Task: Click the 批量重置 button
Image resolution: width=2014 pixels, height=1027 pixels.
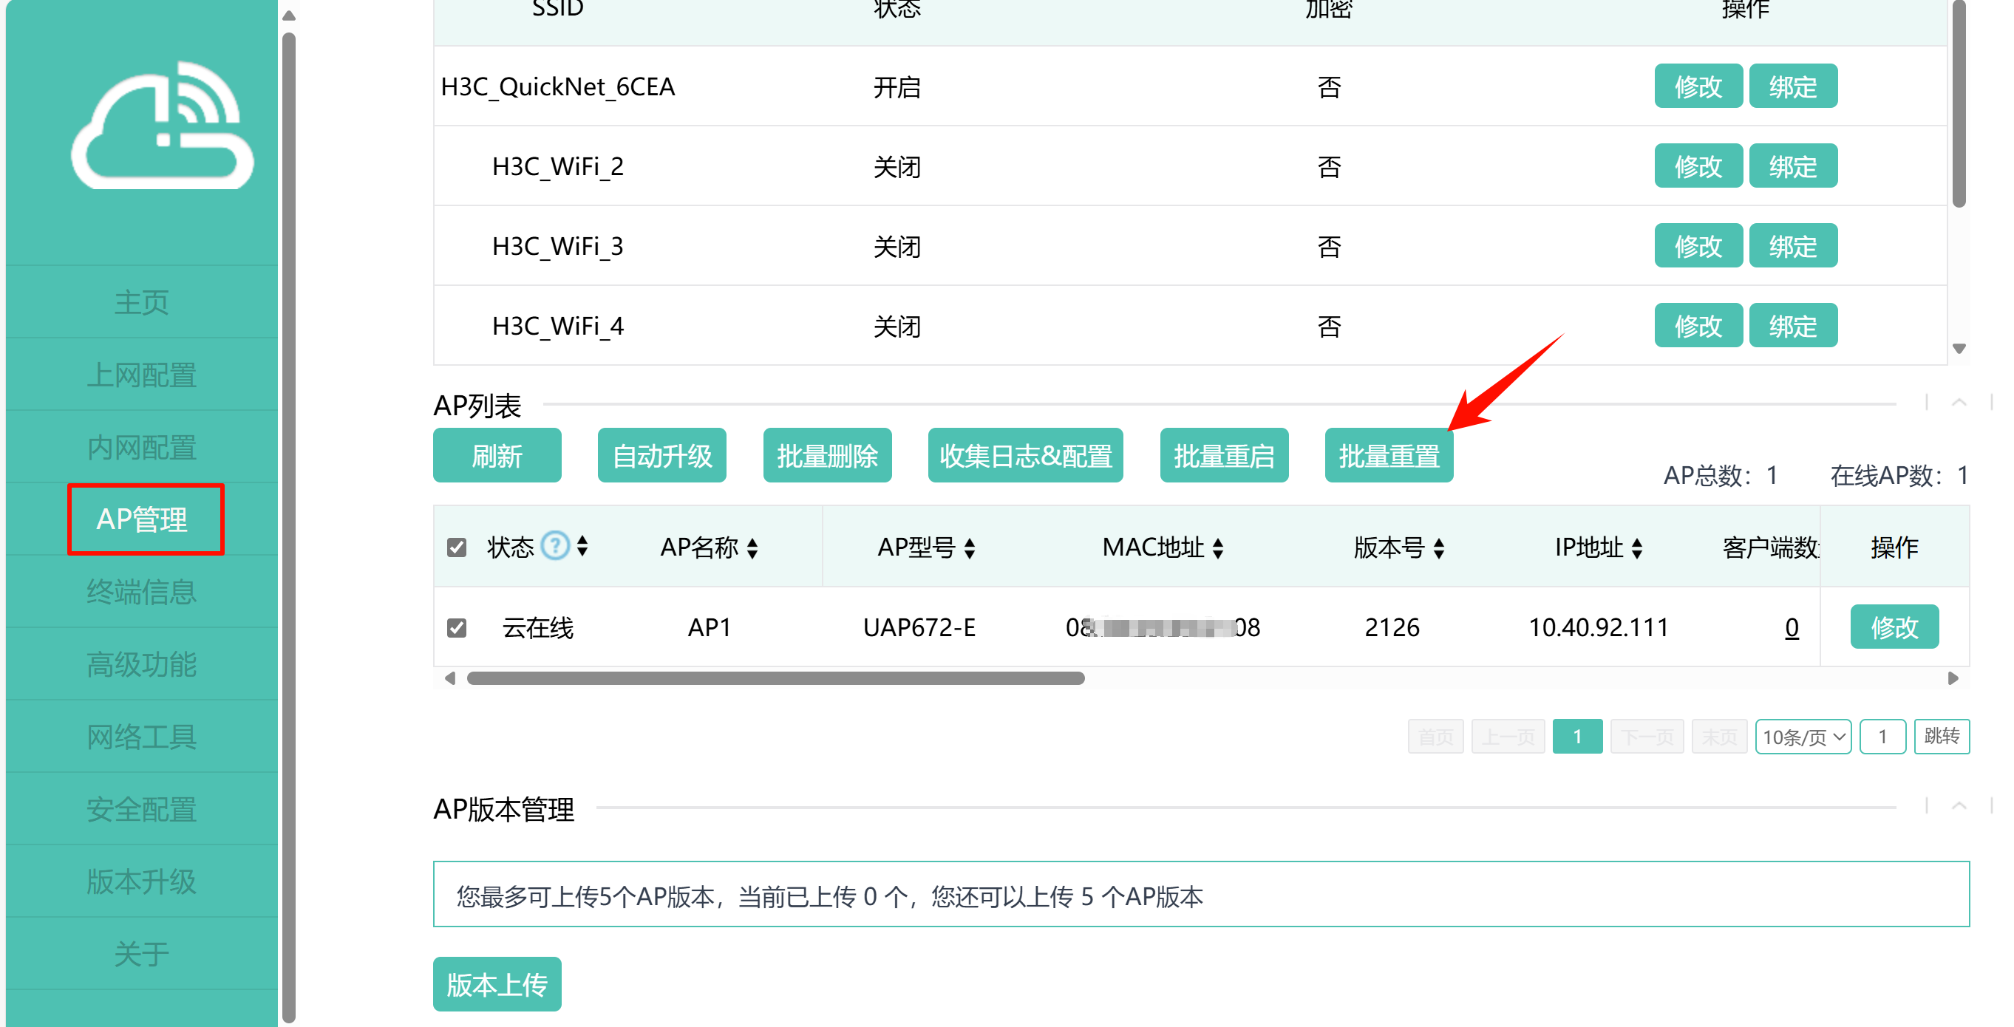Action: [1389, 455]
